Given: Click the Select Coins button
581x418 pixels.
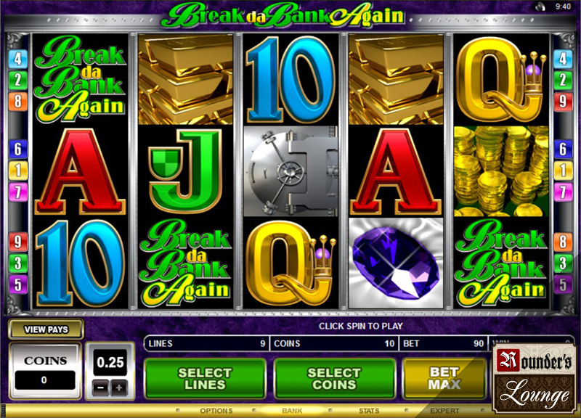Looking at the screenshot, I should (334, 378).
